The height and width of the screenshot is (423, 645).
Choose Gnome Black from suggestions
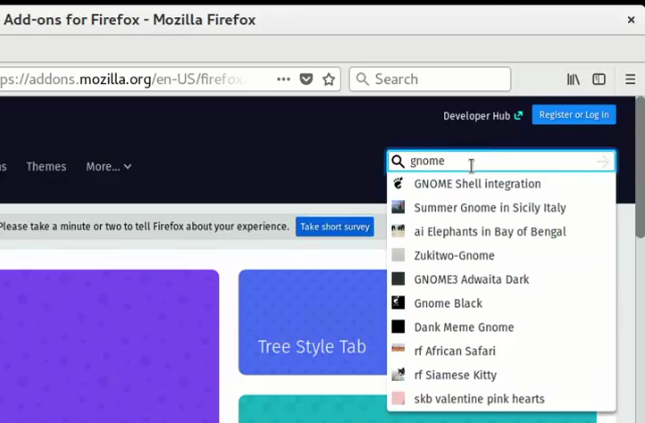[x=448, y=303]
